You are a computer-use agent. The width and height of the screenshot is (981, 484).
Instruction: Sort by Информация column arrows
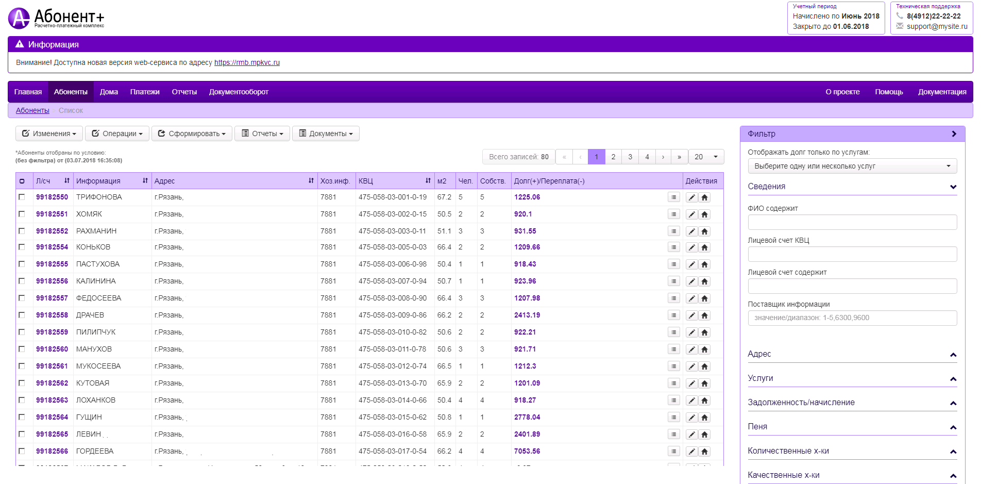click(x=145, y=180)
